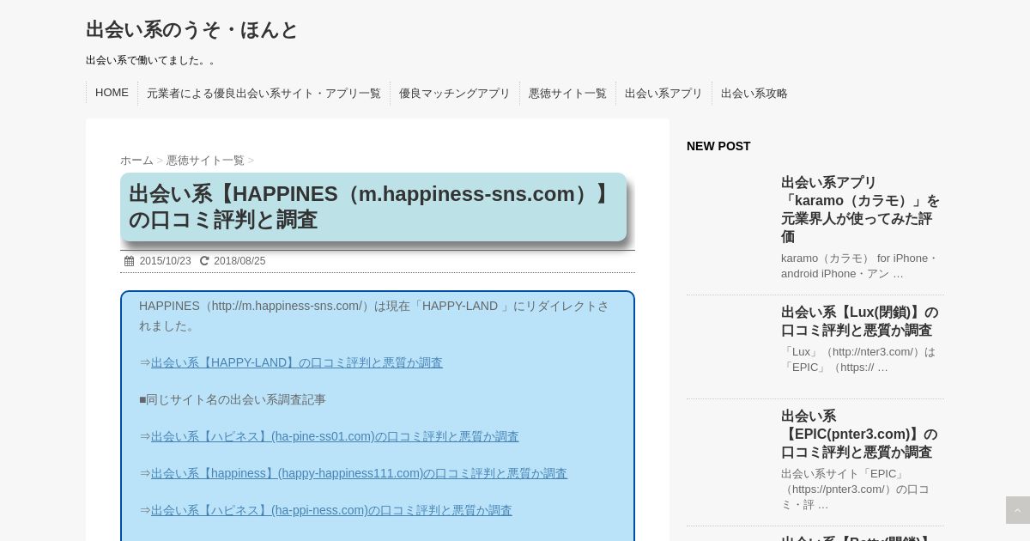Click the article heading about HAPPINES
The width and height of the screenshot is (1030, 541).
373,207
